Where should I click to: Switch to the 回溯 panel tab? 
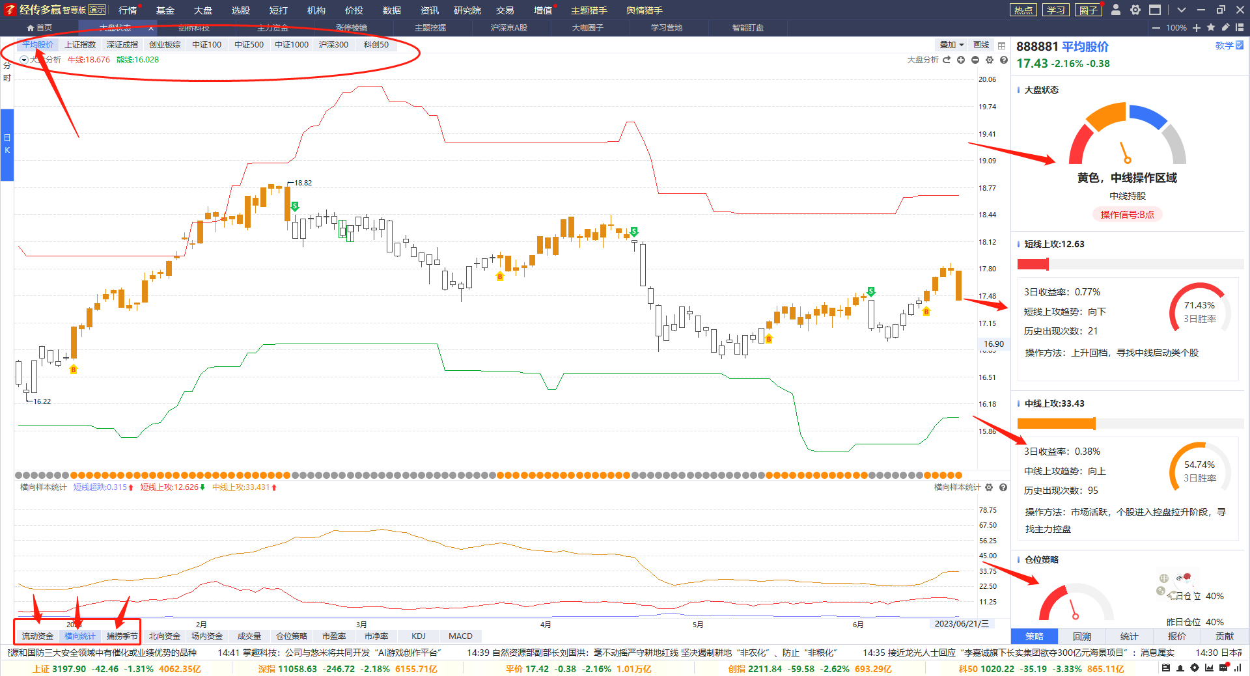pyautogui.click(x=1081, y=636)
